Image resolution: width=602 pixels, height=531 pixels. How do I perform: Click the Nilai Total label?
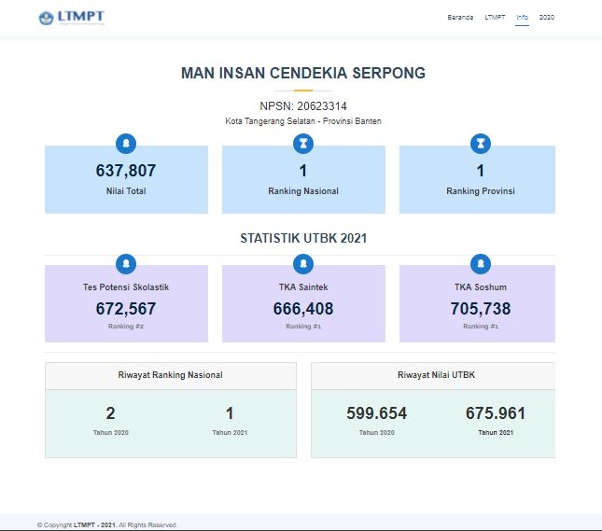pos(126,190)
